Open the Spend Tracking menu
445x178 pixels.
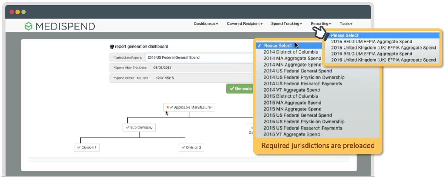point(287,24)
